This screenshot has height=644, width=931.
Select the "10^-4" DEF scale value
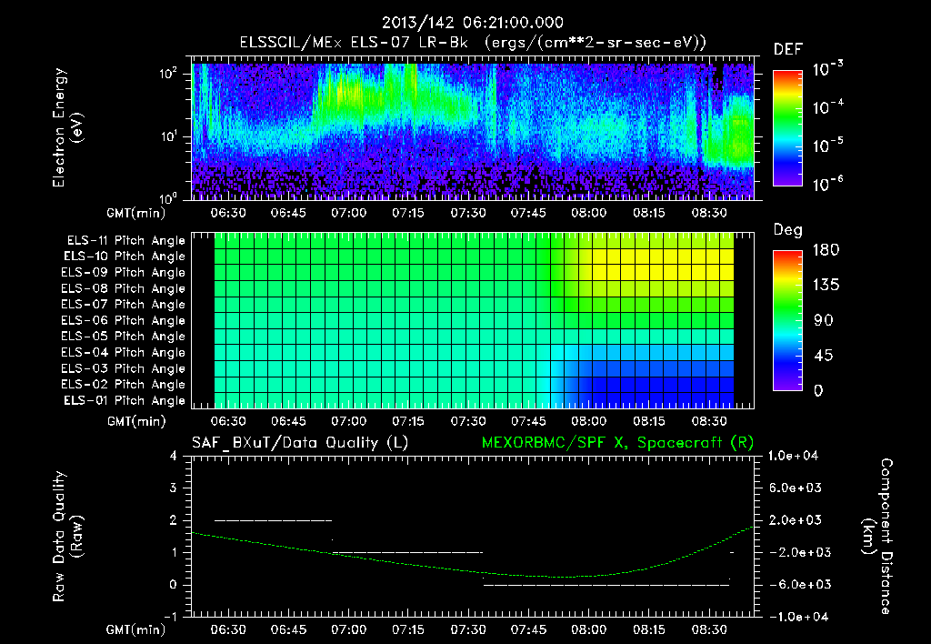click(827, 107)
